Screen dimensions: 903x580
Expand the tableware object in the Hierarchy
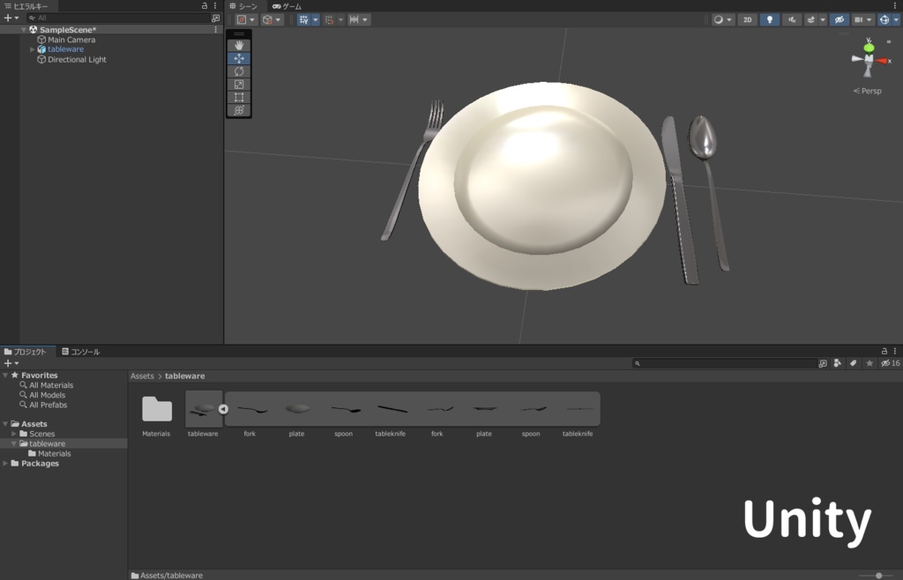click(x=33, y=49)
